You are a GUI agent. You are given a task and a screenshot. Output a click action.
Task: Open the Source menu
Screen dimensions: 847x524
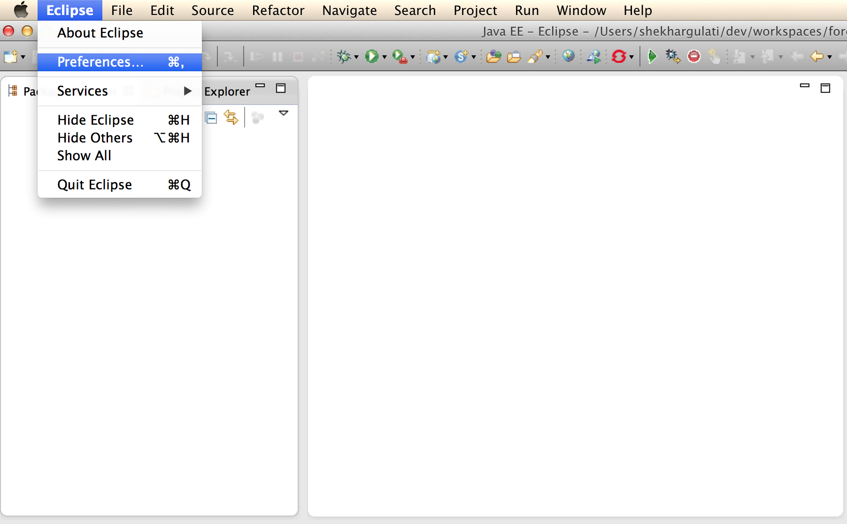[x=213, y=10]
